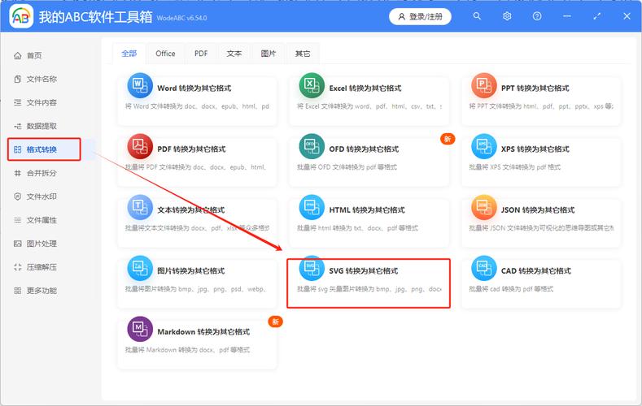The image size is (642, 406).
Task: Select 文件属性 in the sidebar
Action: pos(41,220)
